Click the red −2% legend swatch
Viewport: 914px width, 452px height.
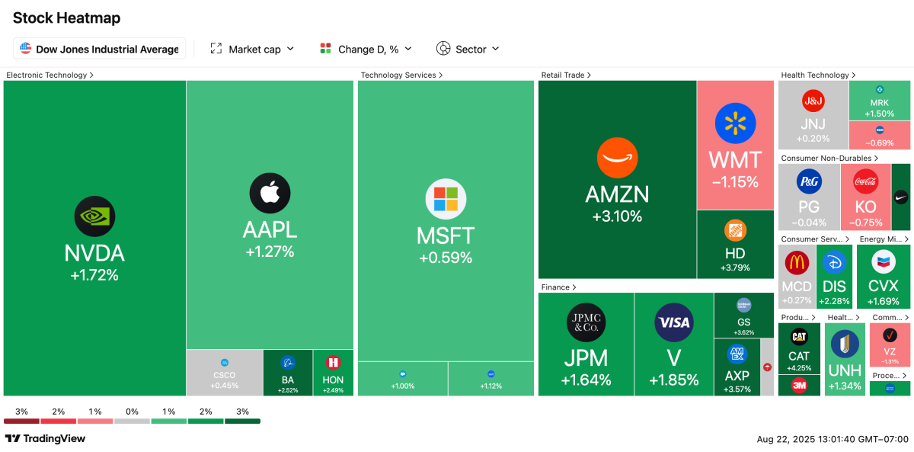(58, 421)
